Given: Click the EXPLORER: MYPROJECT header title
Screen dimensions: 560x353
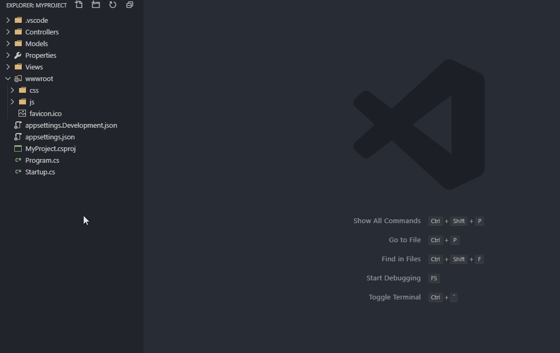Looking at the screenshot, I should (x=37, y=5).
